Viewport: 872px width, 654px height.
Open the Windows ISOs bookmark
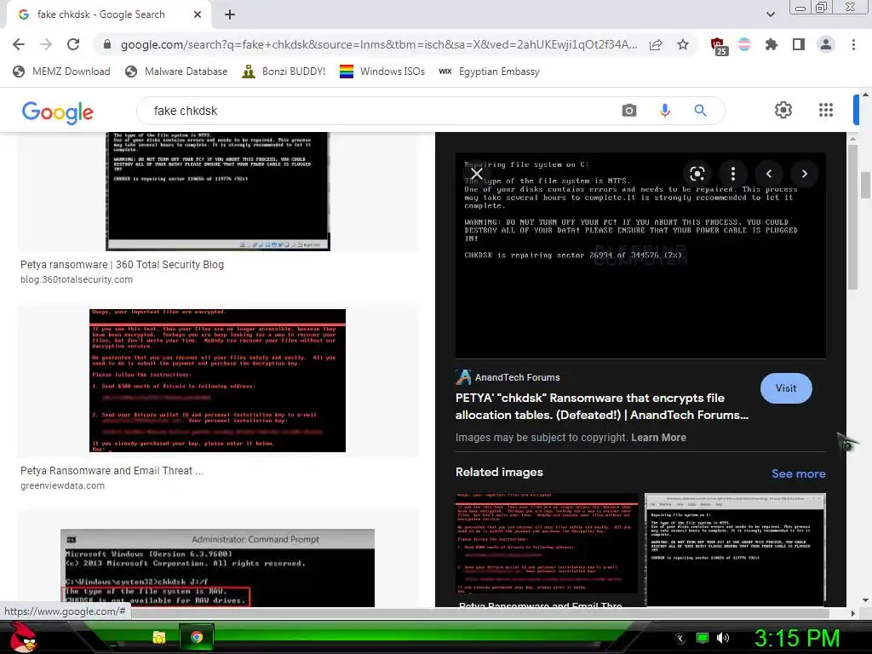click(382, 72)
